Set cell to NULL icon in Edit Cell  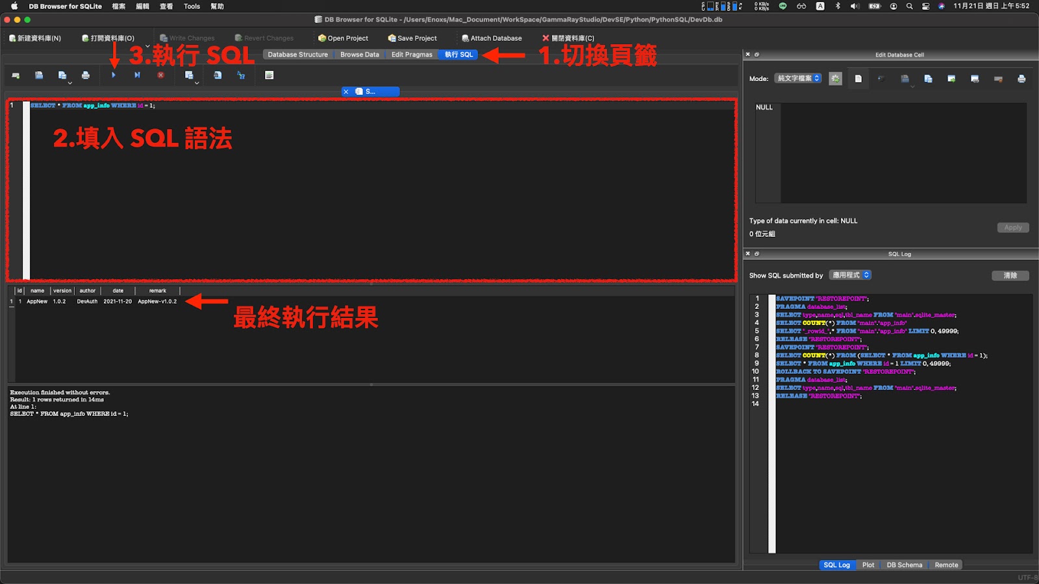(x=998, y=79)
